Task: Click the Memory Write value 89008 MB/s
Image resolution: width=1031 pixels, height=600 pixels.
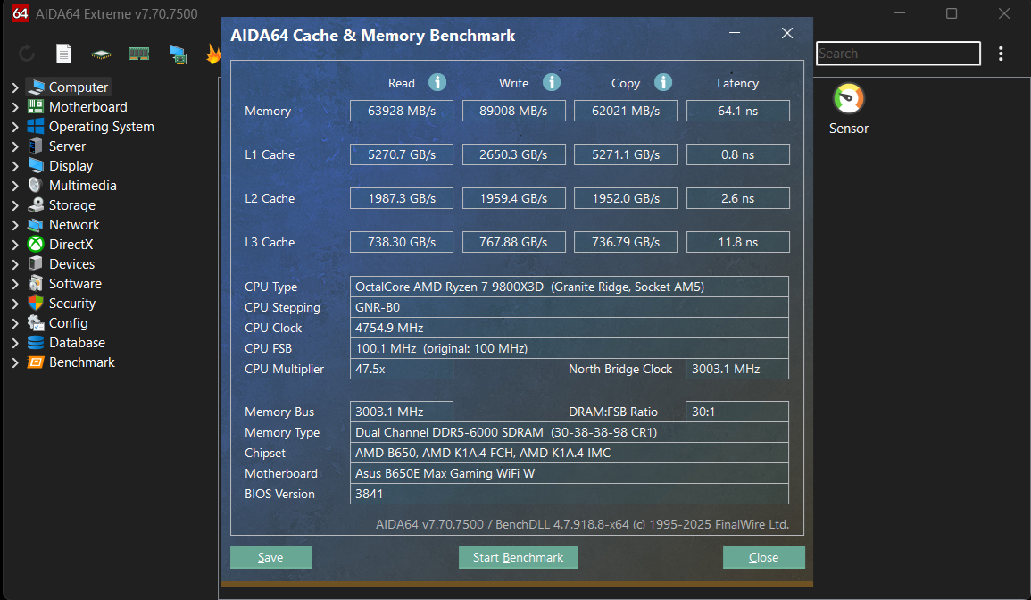Action: 513,111
